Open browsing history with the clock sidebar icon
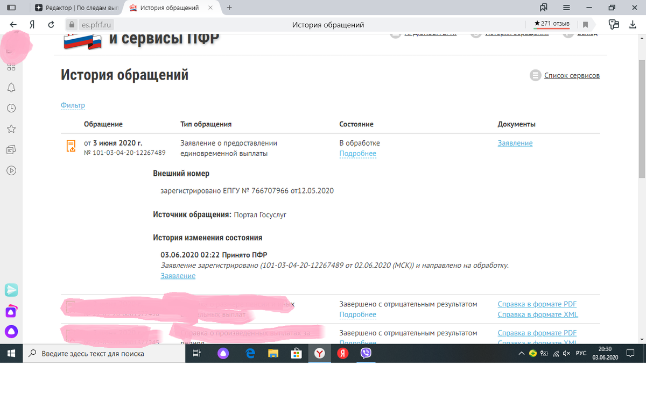Image resolution: width=646 pixels, height=401 pixels. tap(12, 108)
